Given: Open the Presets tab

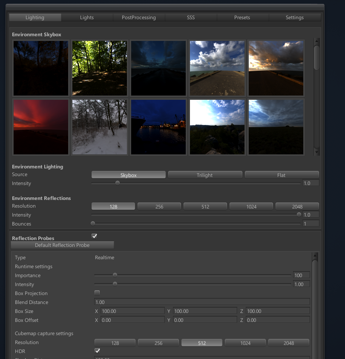Looking at the screenshot, I should [242, 17].
